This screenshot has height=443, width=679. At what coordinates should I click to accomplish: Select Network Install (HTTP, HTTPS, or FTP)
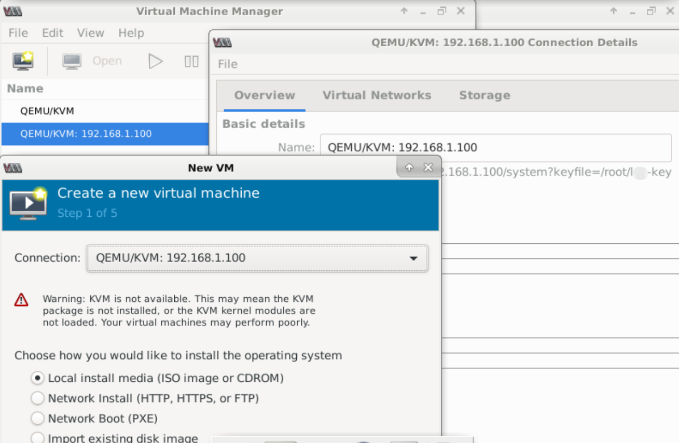coord(37,398)
